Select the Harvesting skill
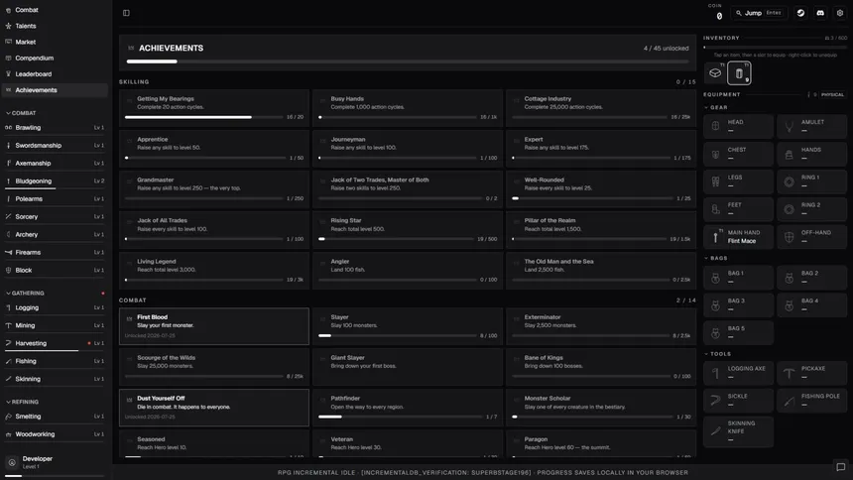 coord(55,343)
